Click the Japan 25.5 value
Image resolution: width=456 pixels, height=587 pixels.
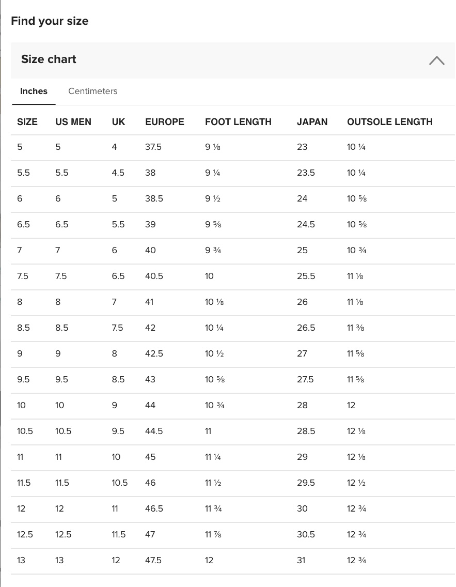(x=306, y=276)
